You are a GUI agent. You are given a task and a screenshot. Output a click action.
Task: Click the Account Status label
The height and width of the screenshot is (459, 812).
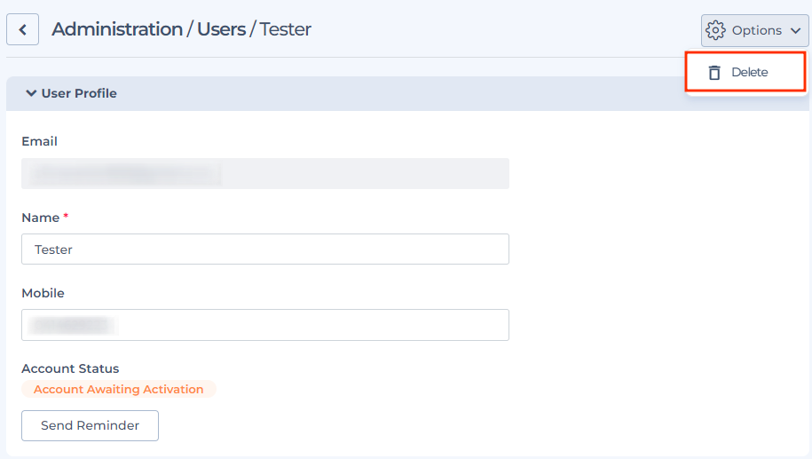coord(70,368)
